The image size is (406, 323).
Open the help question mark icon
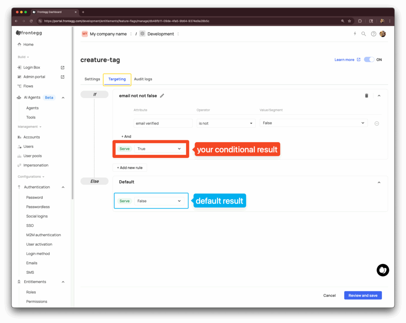coord(373,34)
